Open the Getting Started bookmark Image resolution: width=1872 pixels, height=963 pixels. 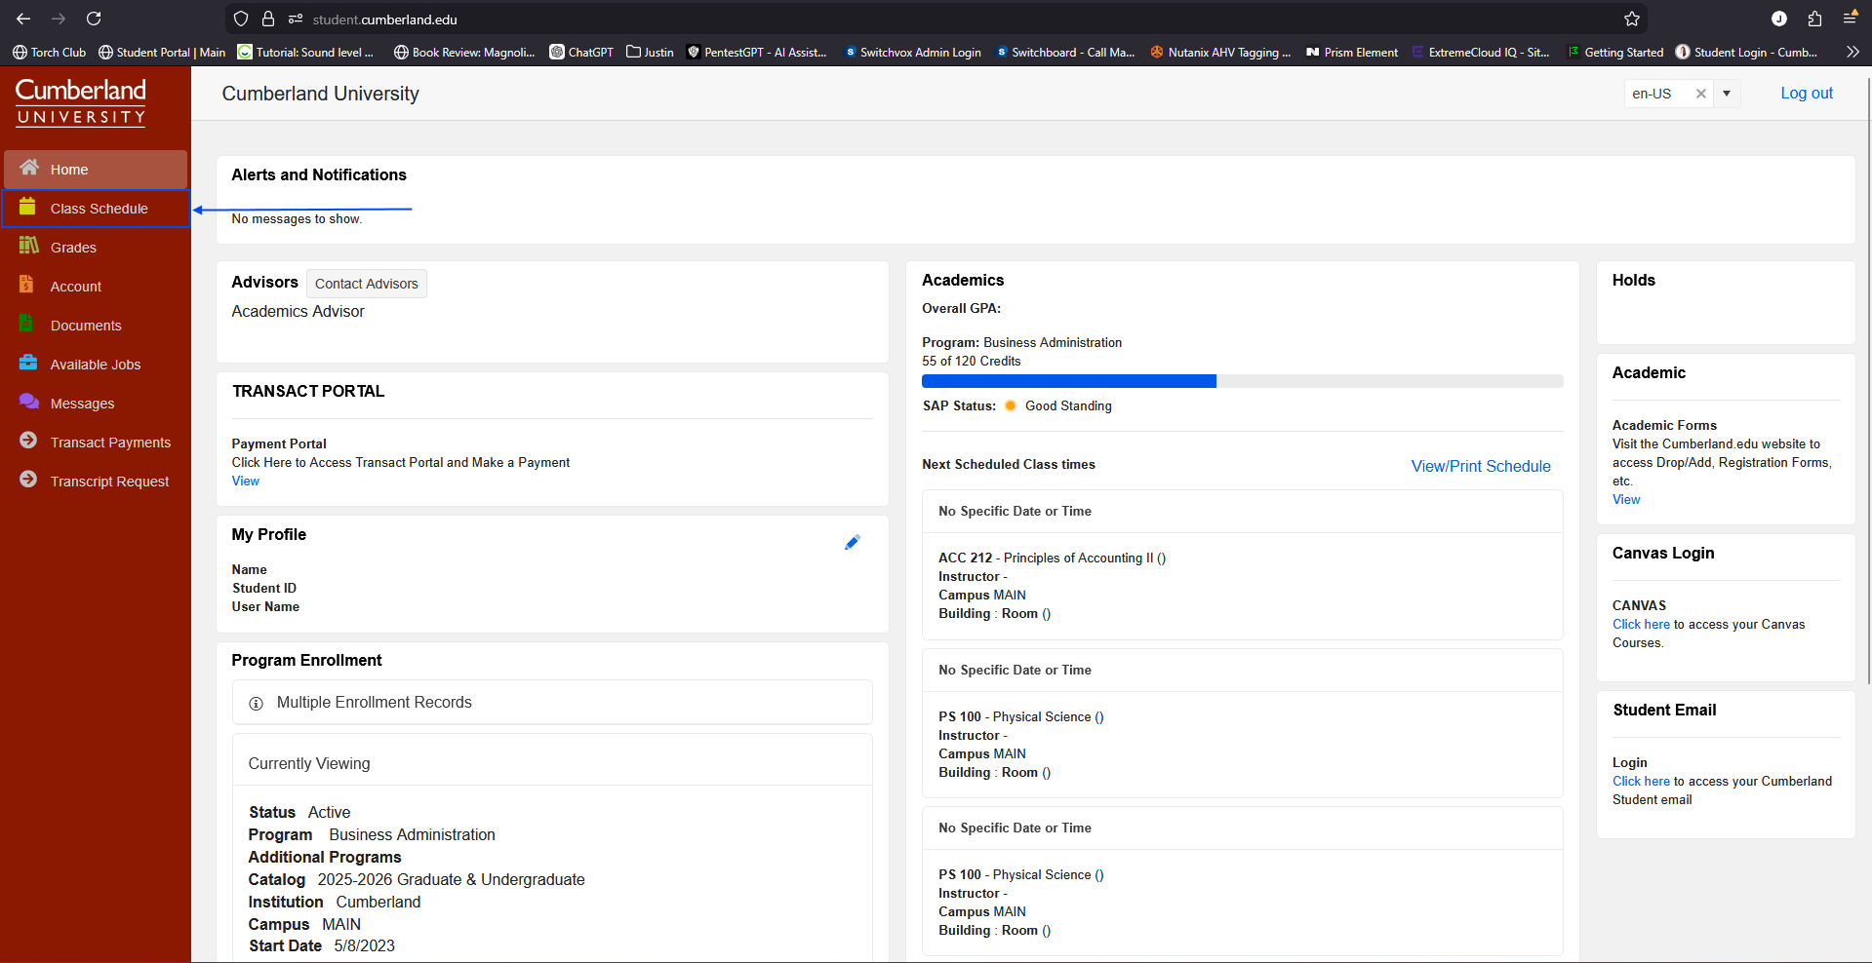[1615, 53]
